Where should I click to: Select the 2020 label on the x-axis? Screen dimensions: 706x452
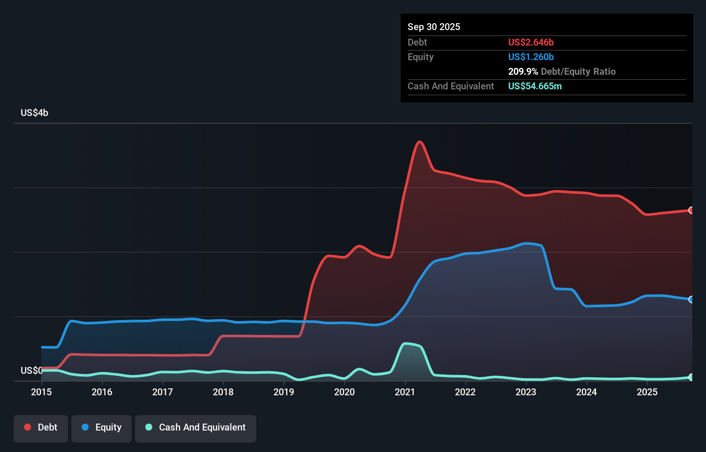tap(344, 392)
